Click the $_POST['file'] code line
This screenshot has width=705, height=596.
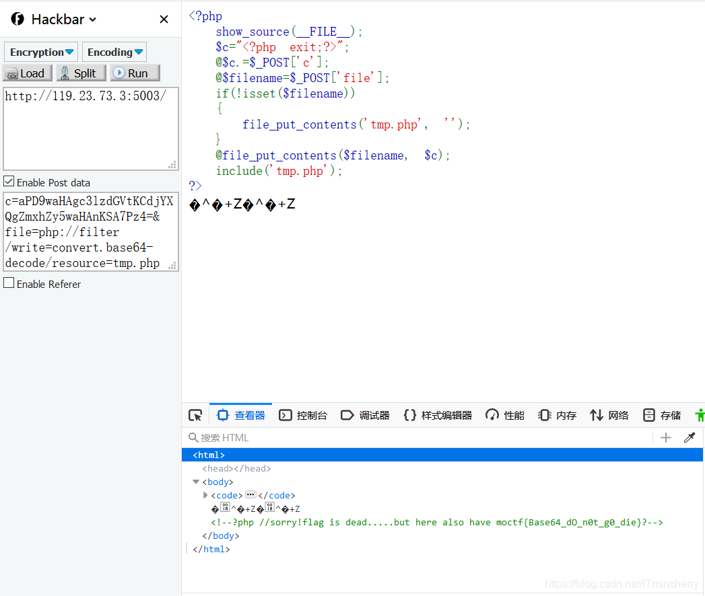(x=302, y=78)
